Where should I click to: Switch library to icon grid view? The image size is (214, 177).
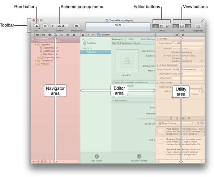click(197, 123)
